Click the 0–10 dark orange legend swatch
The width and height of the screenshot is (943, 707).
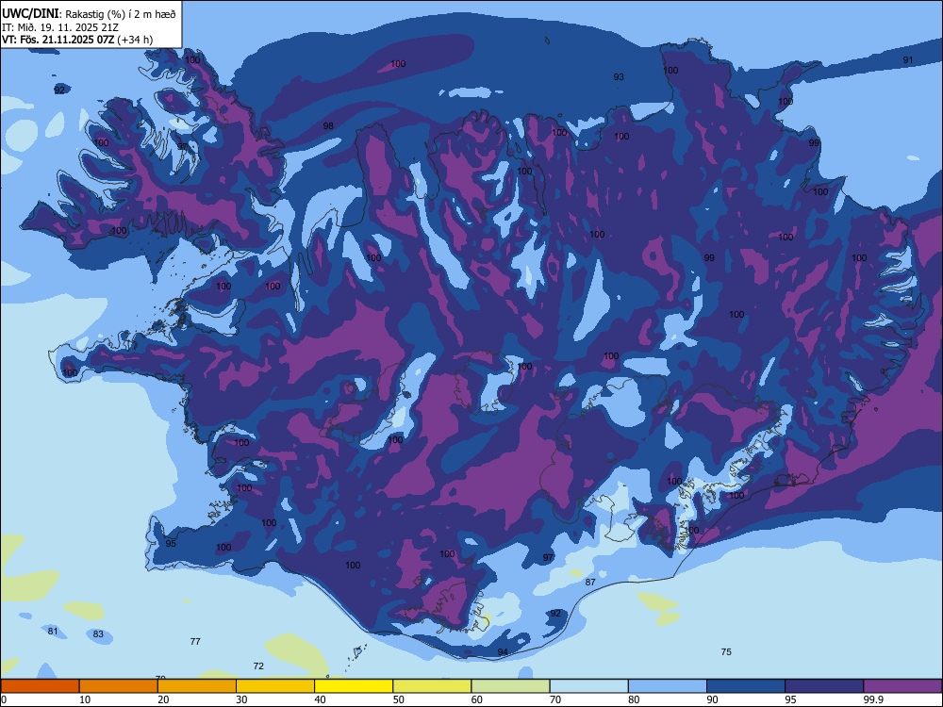40,686
